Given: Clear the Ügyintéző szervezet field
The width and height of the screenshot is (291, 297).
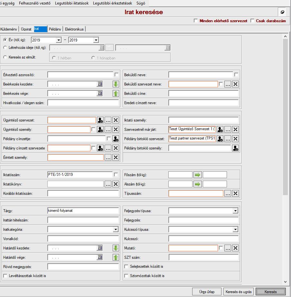Looking at the screenshot, I should click(116, 120).
